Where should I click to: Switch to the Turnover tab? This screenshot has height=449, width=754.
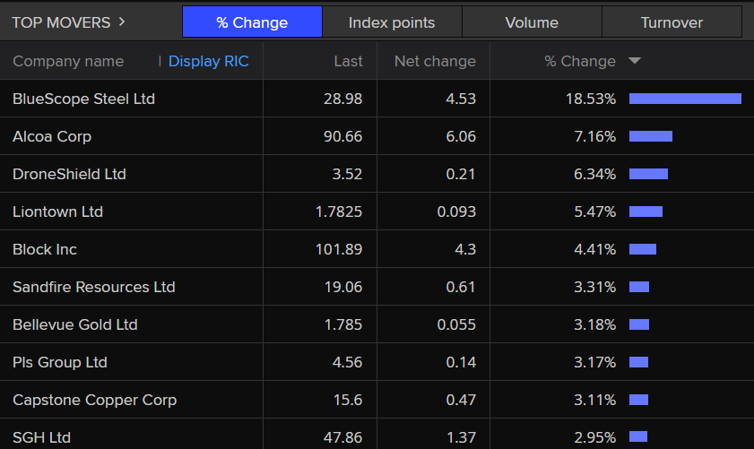(672, 22)
